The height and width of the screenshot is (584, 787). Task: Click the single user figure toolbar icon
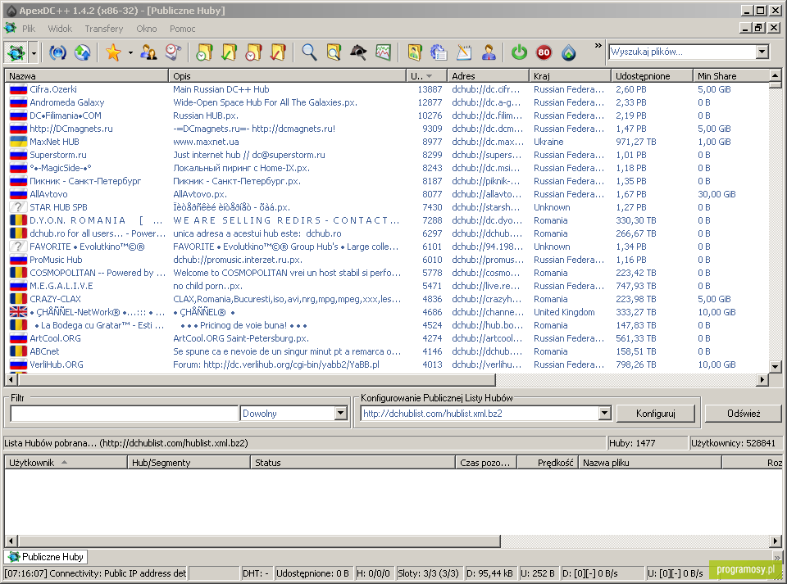point(489,52)
